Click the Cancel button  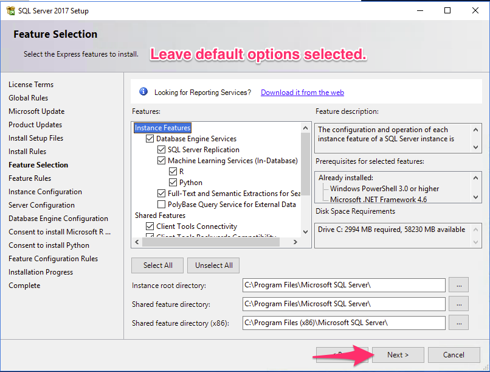[454, 355]
